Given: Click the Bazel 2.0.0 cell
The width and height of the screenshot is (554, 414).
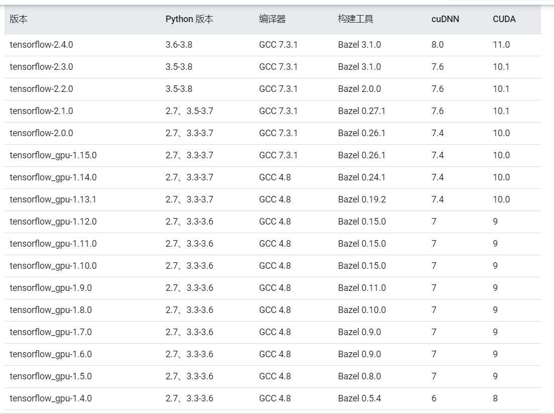Looking at the screenshot, I should [359, 89].
